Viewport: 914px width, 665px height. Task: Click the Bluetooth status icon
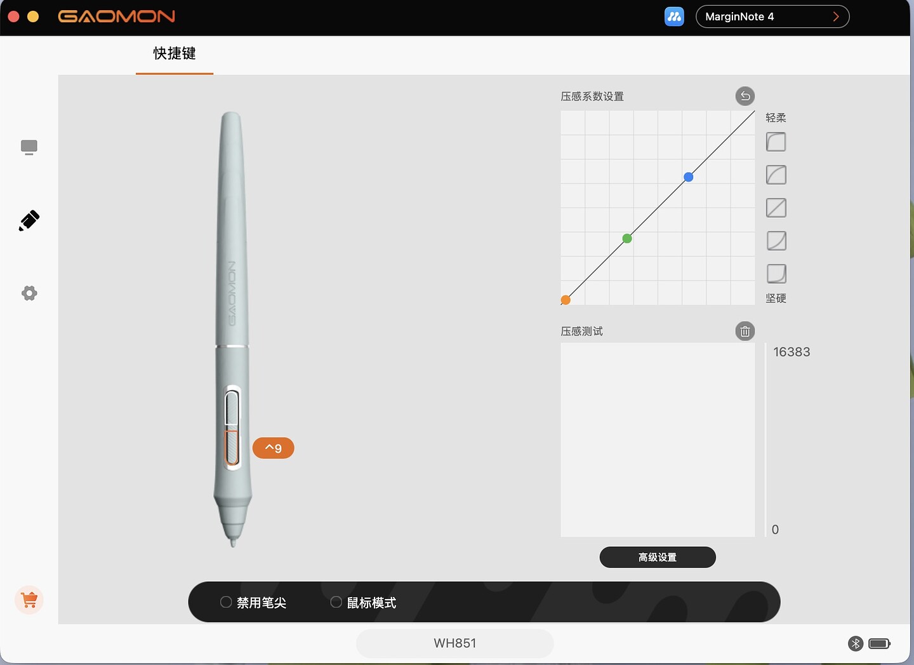coord(856,643)
